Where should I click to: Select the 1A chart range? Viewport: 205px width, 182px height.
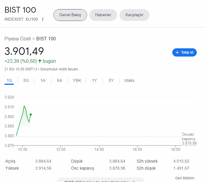(x=43, y=80)
